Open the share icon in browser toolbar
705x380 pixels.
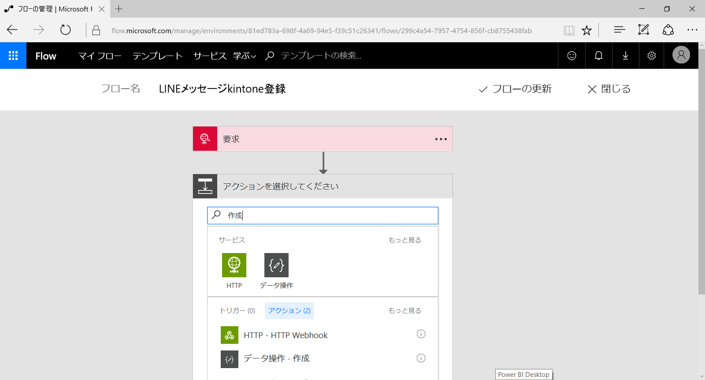pos(668,30)
